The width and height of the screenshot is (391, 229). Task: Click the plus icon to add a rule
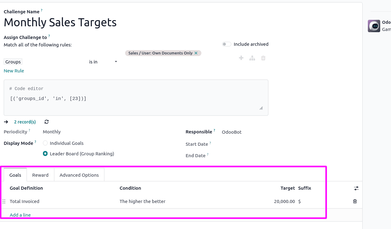[x=241, y=58]
